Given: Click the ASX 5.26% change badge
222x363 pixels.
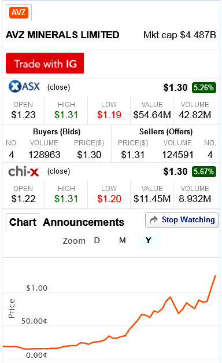Looking at the screenshot, I should pyautogui.click(x=203, y=88).
